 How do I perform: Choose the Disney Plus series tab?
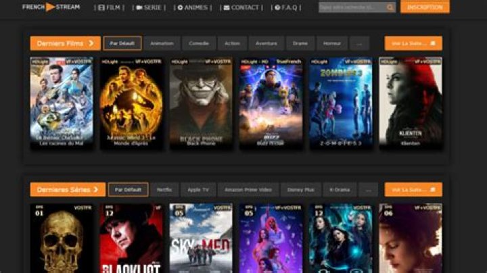click(x=300, y=190)
